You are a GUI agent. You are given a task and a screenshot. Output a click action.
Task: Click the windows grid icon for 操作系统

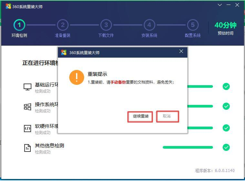point(27,107)
